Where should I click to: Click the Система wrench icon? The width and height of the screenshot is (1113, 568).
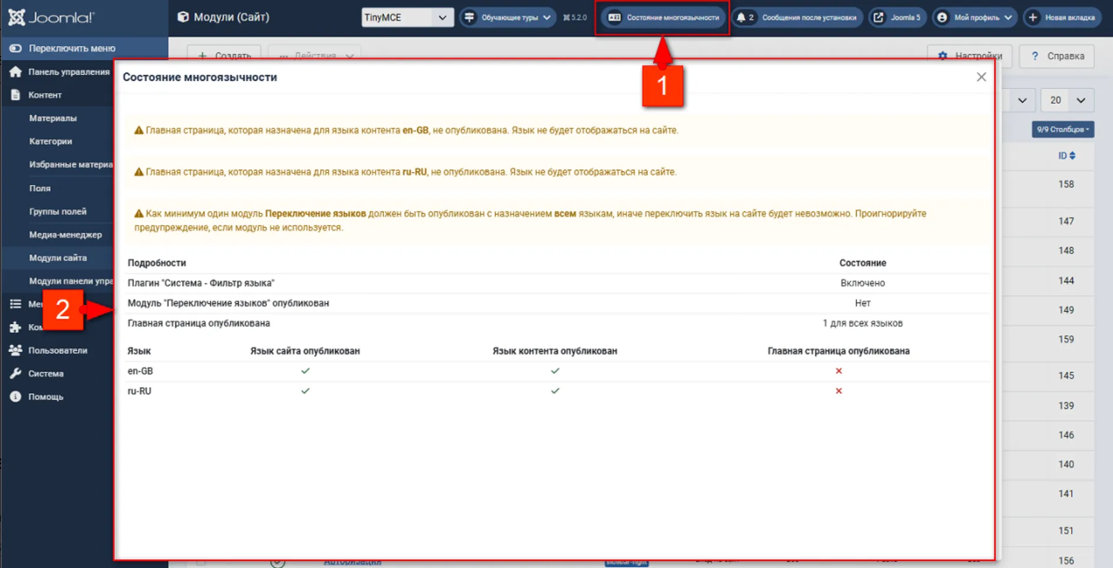[x=15, y=374]
